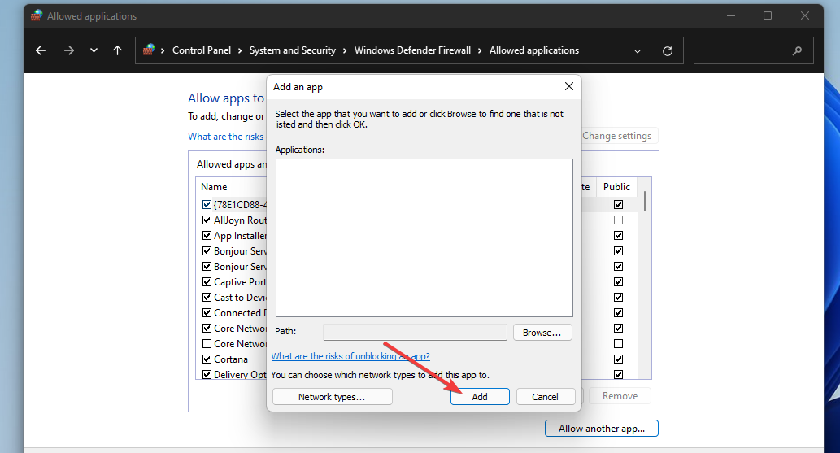The width and height of the screenshot is (840, 453).
Task: Click the Add button
Action: (480, 397)
